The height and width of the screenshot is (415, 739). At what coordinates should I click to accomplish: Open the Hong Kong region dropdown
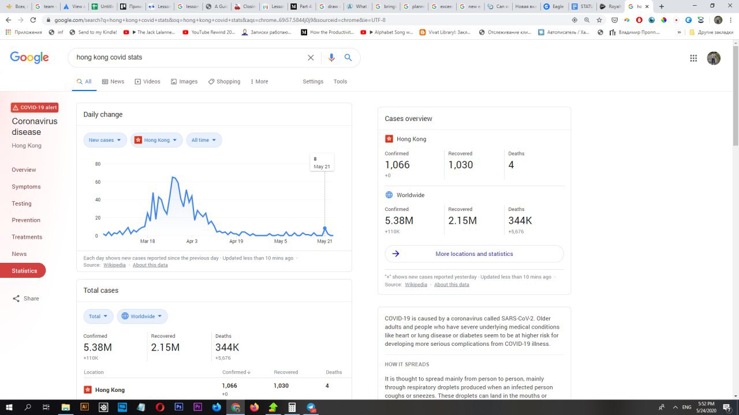[x=156, y=140]
